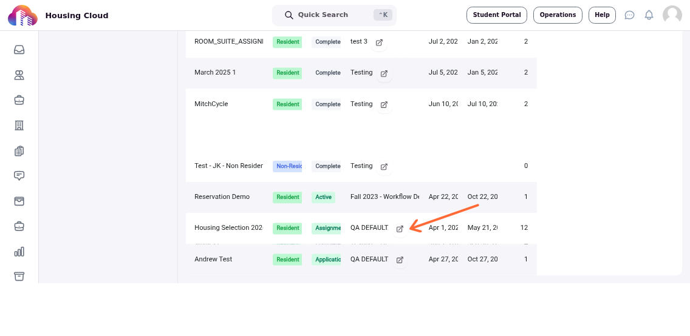Click the Fall 2023 - Workflow term text

385,197
